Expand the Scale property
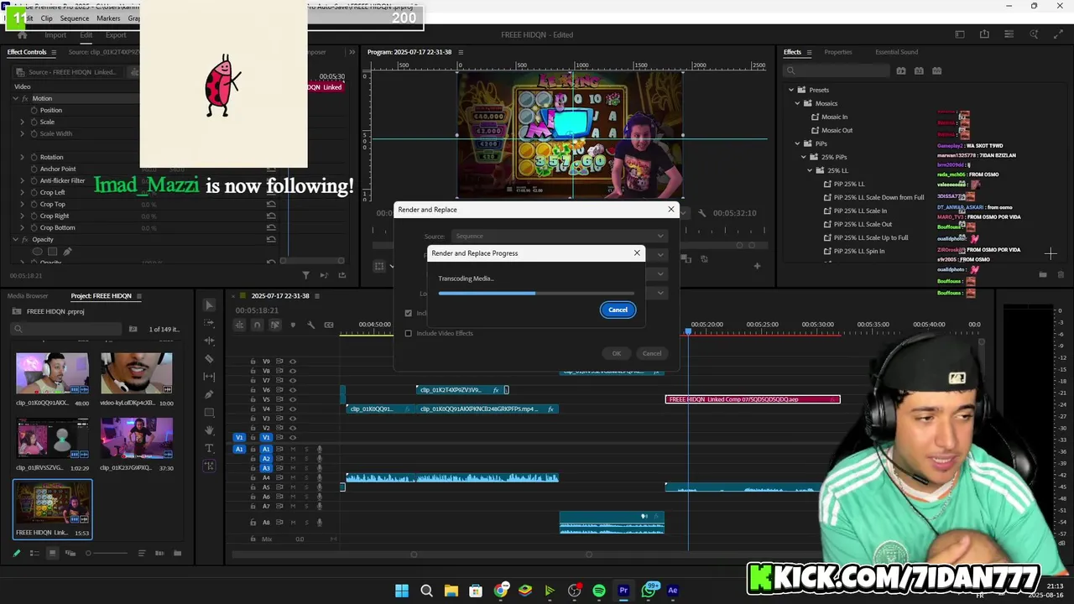Image resolution: width=1074 pixels, height=604 pixels. (23, 122)
